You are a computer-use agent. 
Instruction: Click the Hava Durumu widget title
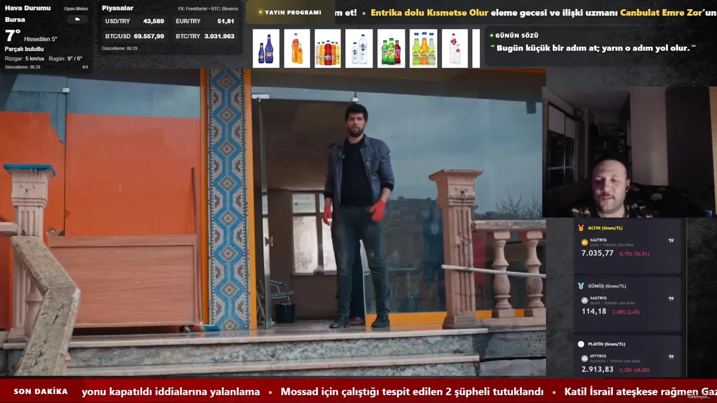pyautogui.click(x=27, y=8)
